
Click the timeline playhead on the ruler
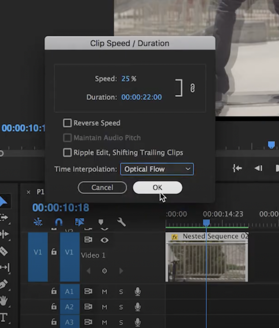(206, 222)
